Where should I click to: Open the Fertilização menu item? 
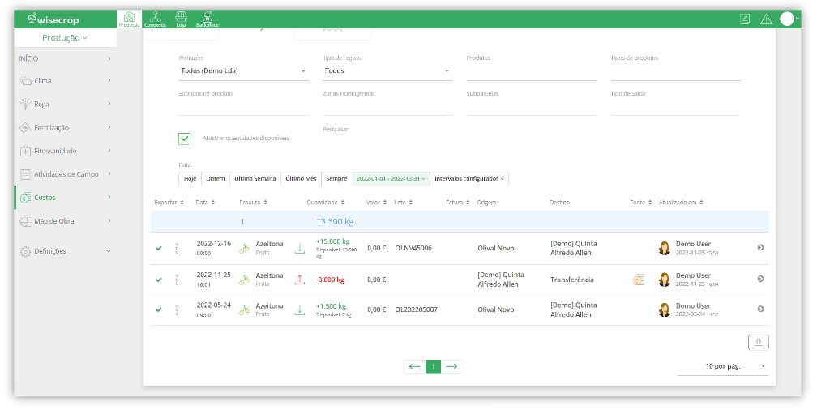65,127
